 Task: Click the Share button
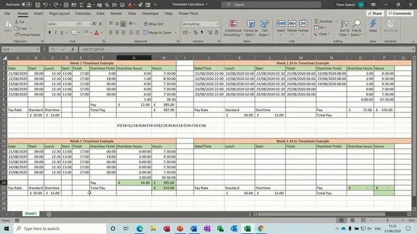coord(375,13)
